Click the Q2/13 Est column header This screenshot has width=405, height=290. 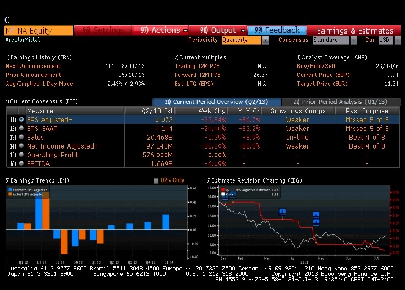point(150,111)
